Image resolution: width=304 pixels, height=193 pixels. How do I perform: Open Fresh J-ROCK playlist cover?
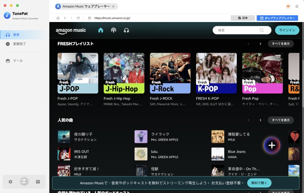170,73
